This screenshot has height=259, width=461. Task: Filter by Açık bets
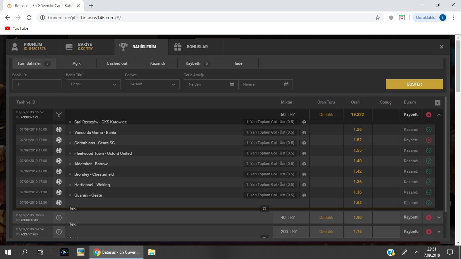point(77,63)
